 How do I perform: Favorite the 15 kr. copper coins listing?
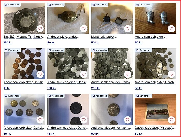40,74
